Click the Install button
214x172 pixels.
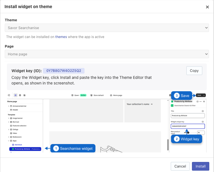tap(201, 166)
